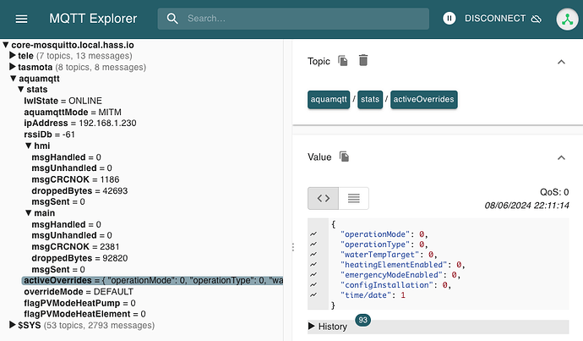Click the panel splitter drag handle
This screenshot has height=341, width=583.
pos(293,247)
